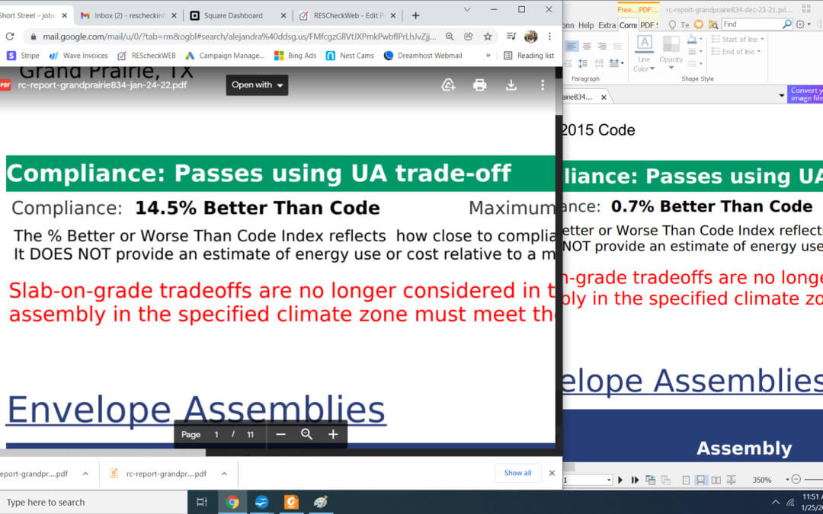Download the rc-report PDF attachment
The height and width of the screenshot is (514, 823).
tap(511, 85)
